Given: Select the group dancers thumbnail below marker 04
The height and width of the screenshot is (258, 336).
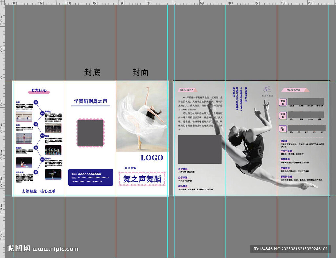Looking at the screenshot, I should (53, 150).
